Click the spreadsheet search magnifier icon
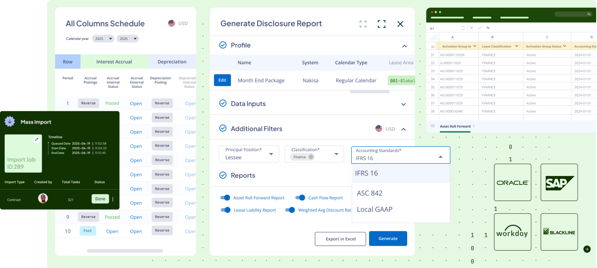The height and width of the screenshot is (268, 597). click(x=589, y=14)
